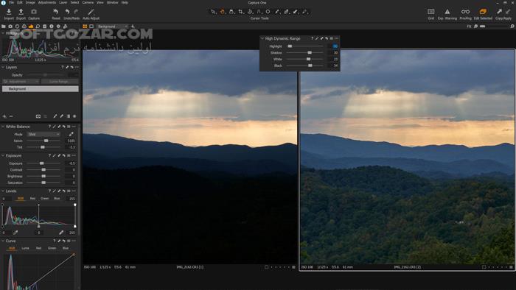Click the Draw Mask brush in Layers
Image resolution: width=516 pixels, height=290 pixels.
(x=55, y=116)
